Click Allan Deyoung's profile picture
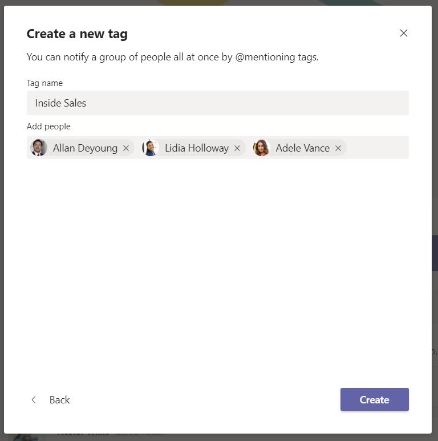The image size is (438, 441). point(39,148)
